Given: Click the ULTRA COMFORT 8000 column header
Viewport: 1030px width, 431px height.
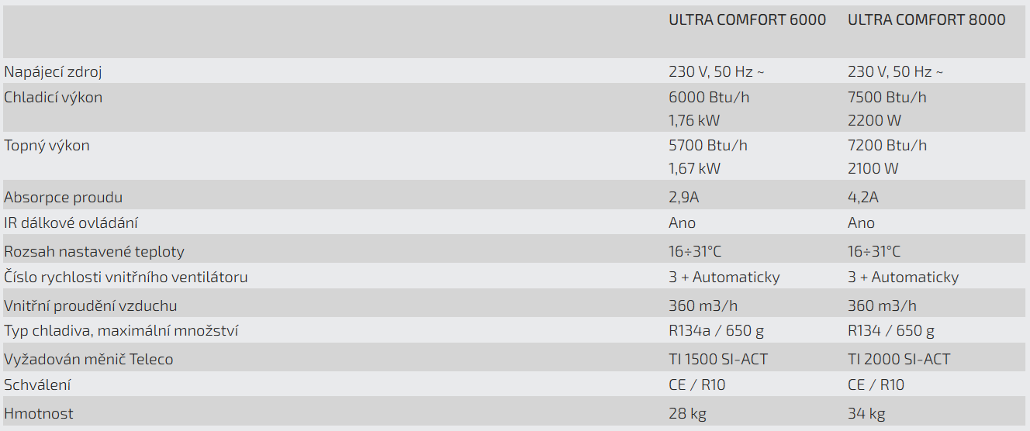Looking at the screenshot, I should tap(926, 20).
